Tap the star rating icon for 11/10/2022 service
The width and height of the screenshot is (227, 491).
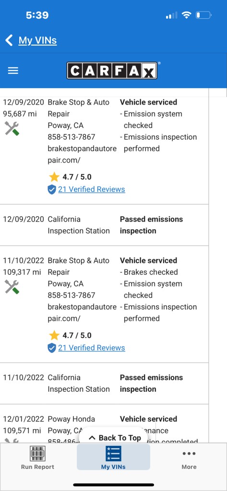pos(54,335)
